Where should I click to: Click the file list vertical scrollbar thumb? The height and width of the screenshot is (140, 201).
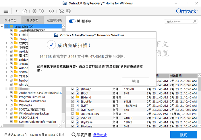(x=199, y=84)
